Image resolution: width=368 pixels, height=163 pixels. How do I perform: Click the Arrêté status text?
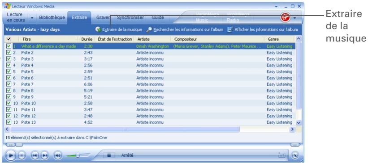127,155
